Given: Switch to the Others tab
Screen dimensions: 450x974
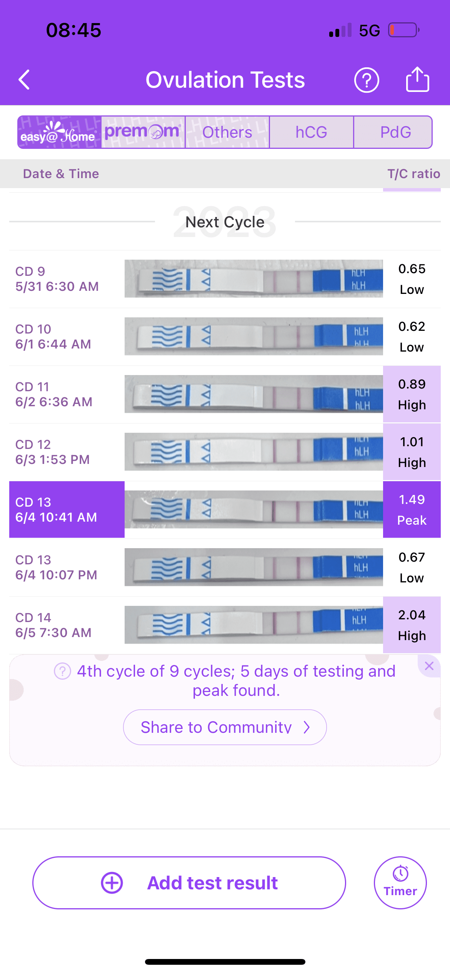Looking at the screenshot, I should 227,132.
